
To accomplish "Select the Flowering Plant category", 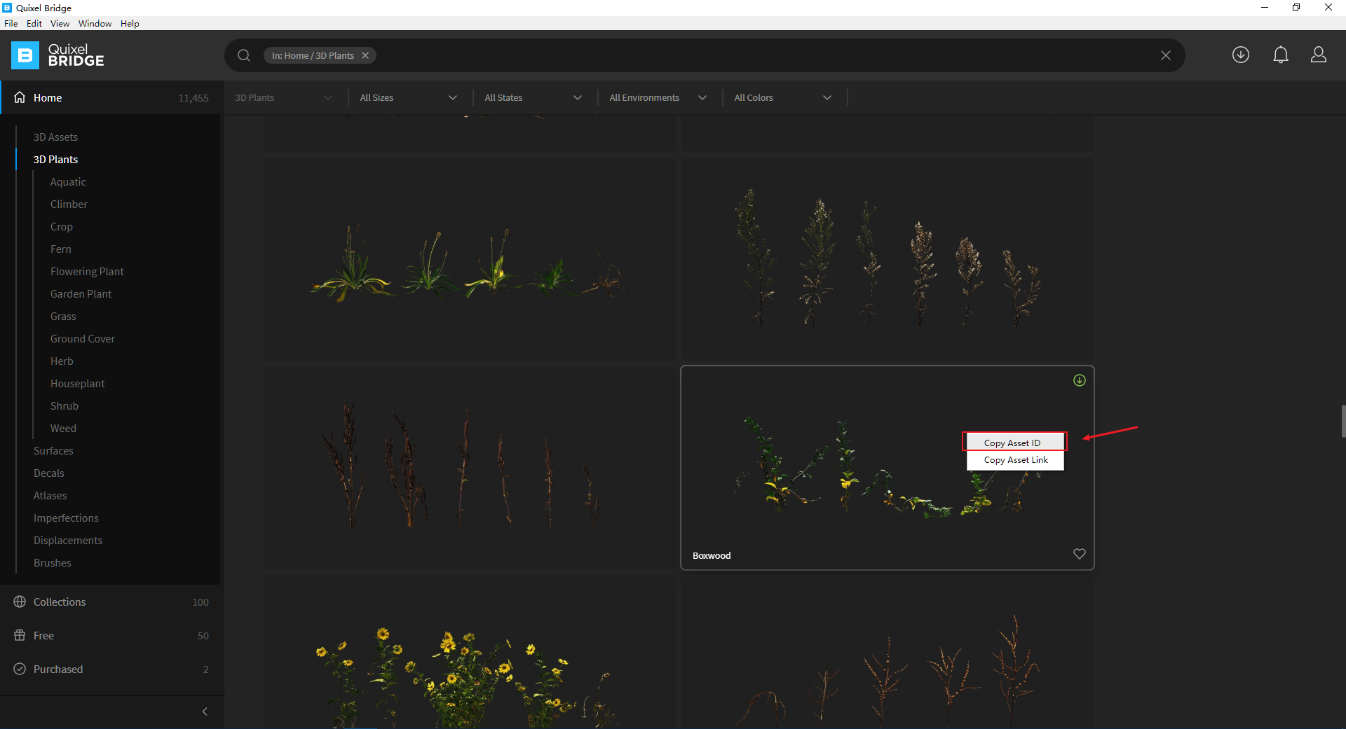I will 87,271.
